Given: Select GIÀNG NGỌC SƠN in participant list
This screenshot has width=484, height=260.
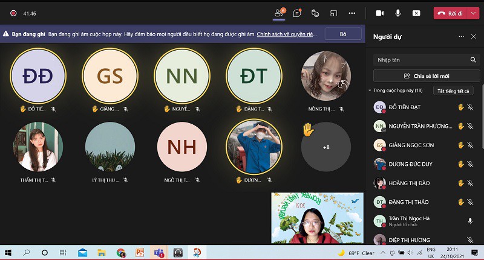Looking at the screenshot, I should [411, 145].
